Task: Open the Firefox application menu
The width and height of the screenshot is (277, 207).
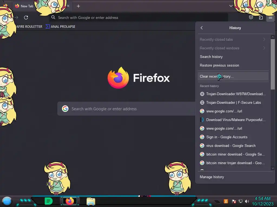Action: pyautogui.click(x=270, y=18)
